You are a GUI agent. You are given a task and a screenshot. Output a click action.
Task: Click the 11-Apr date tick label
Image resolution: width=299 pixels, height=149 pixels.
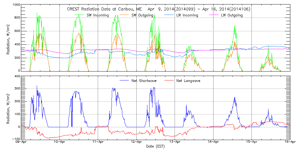[98, 142]
